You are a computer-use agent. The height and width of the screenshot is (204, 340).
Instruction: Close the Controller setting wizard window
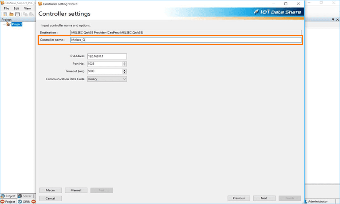tap(299, 4)
